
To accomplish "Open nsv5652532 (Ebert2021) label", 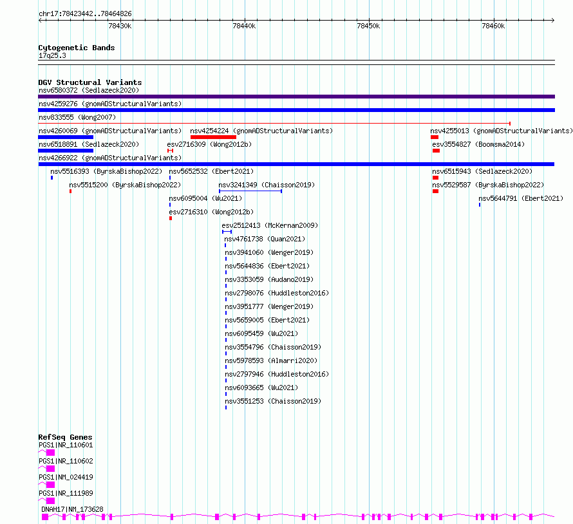I will 211,171.
